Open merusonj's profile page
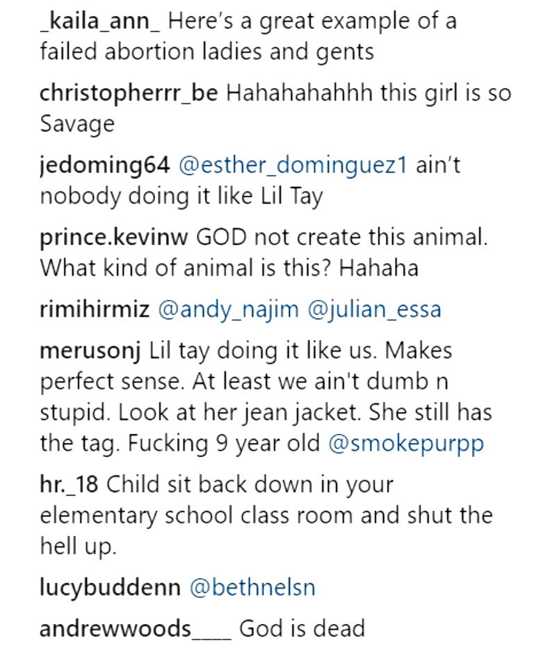Image resolution: width=556 pixels, height=647 pixels. pos(90,351)
